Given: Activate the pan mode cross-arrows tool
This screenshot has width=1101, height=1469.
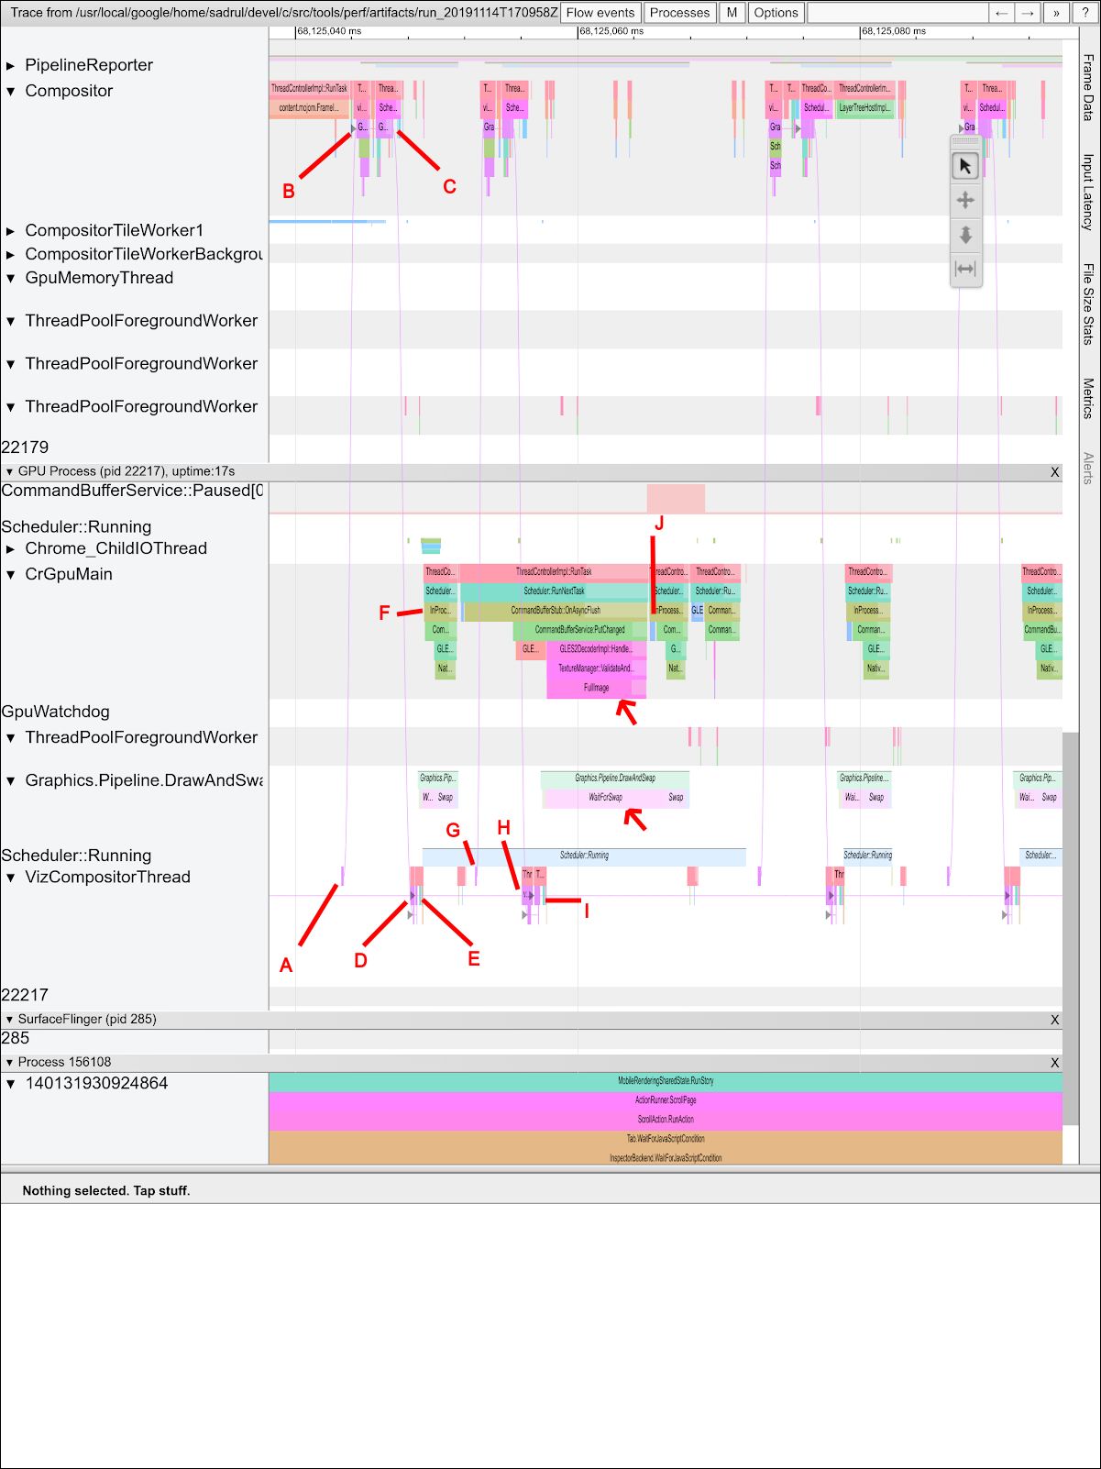Looking at the screenshot, I should click(x=965, y=200).
